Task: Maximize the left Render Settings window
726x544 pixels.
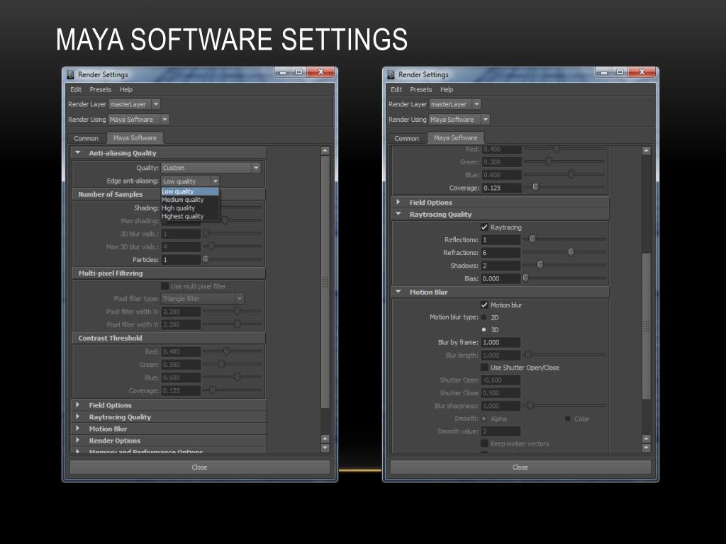Action: pos(298,72)
